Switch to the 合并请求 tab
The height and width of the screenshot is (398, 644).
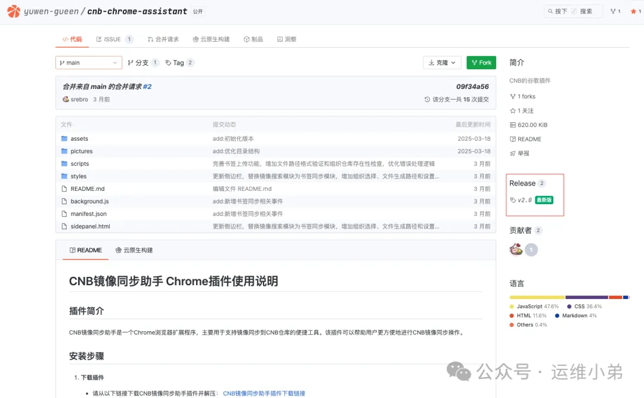click(x=163, y=39)
